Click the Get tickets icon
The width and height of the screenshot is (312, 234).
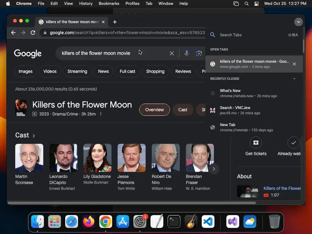point(256,143)
